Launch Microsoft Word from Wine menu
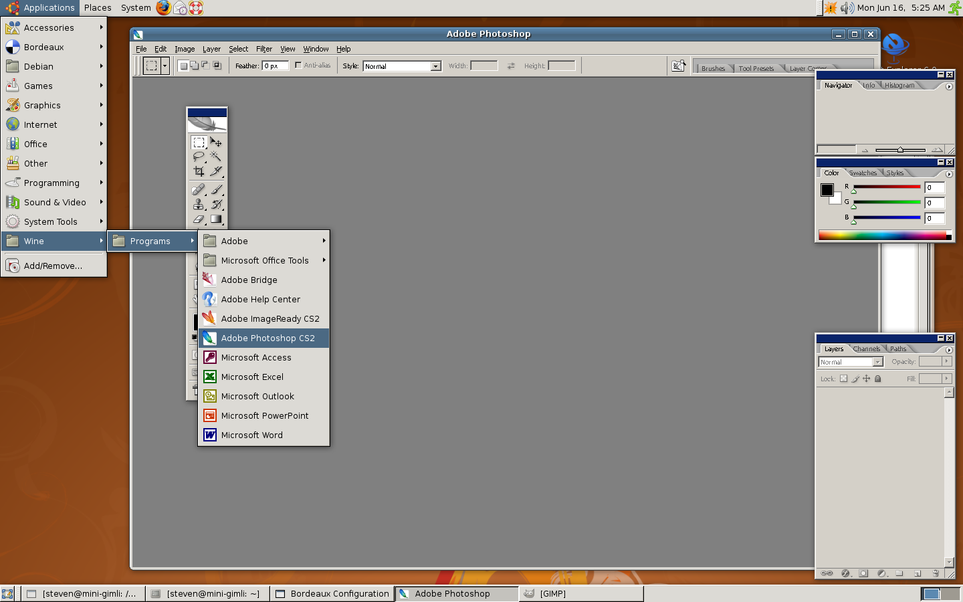Image resolution: width=963 pixels, height=602 pixels. (x=264, y=435)
